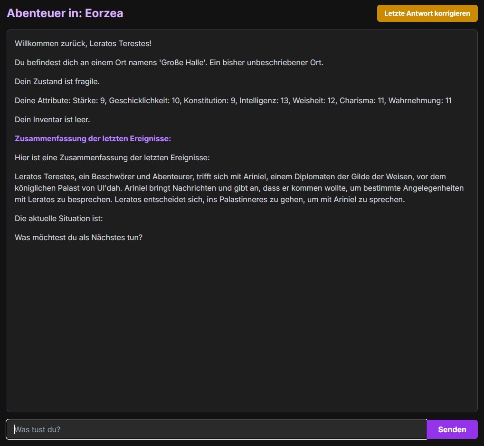484x446 pixels.
Task: Click the 'Wahrnehmung: 11' attribute text
Action: tap(420, 101)
